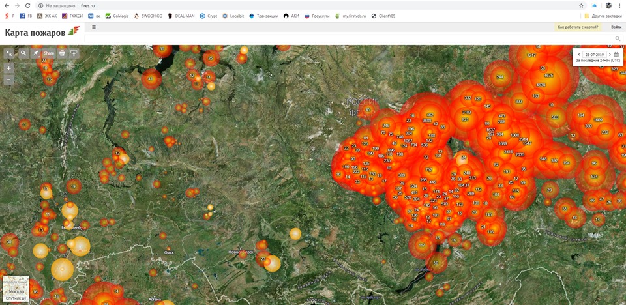Zoom out with the minus button

pyautogui.click(x=8, y=80)
